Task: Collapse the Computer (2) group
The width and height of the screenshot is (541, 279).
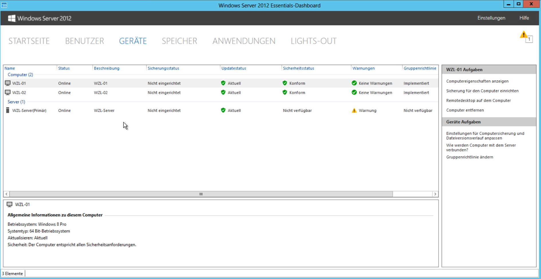Action: click(x=20, y=75)
